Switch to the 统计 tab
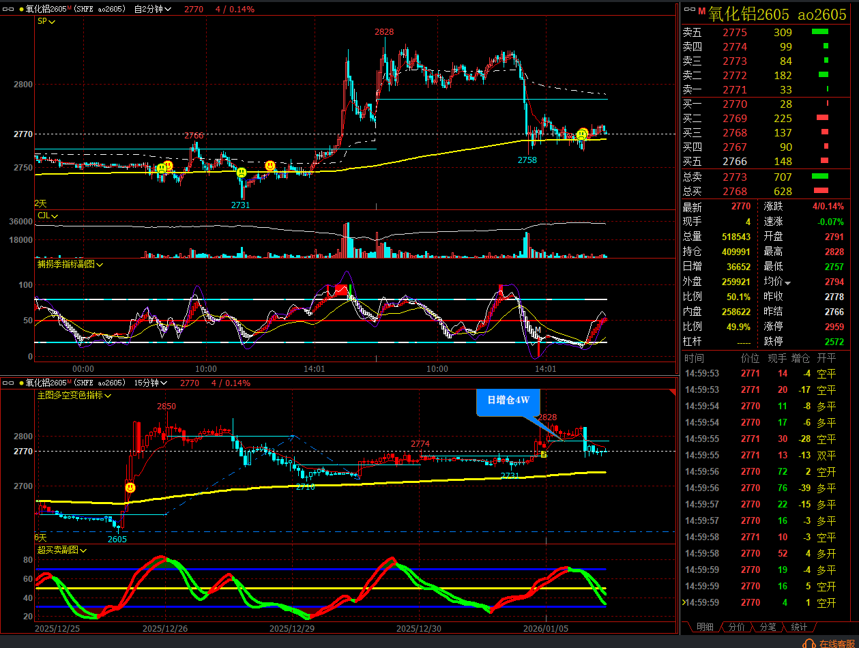Image resolution: width=859 pixels, height=648 pixels. [x=799, y=627]
